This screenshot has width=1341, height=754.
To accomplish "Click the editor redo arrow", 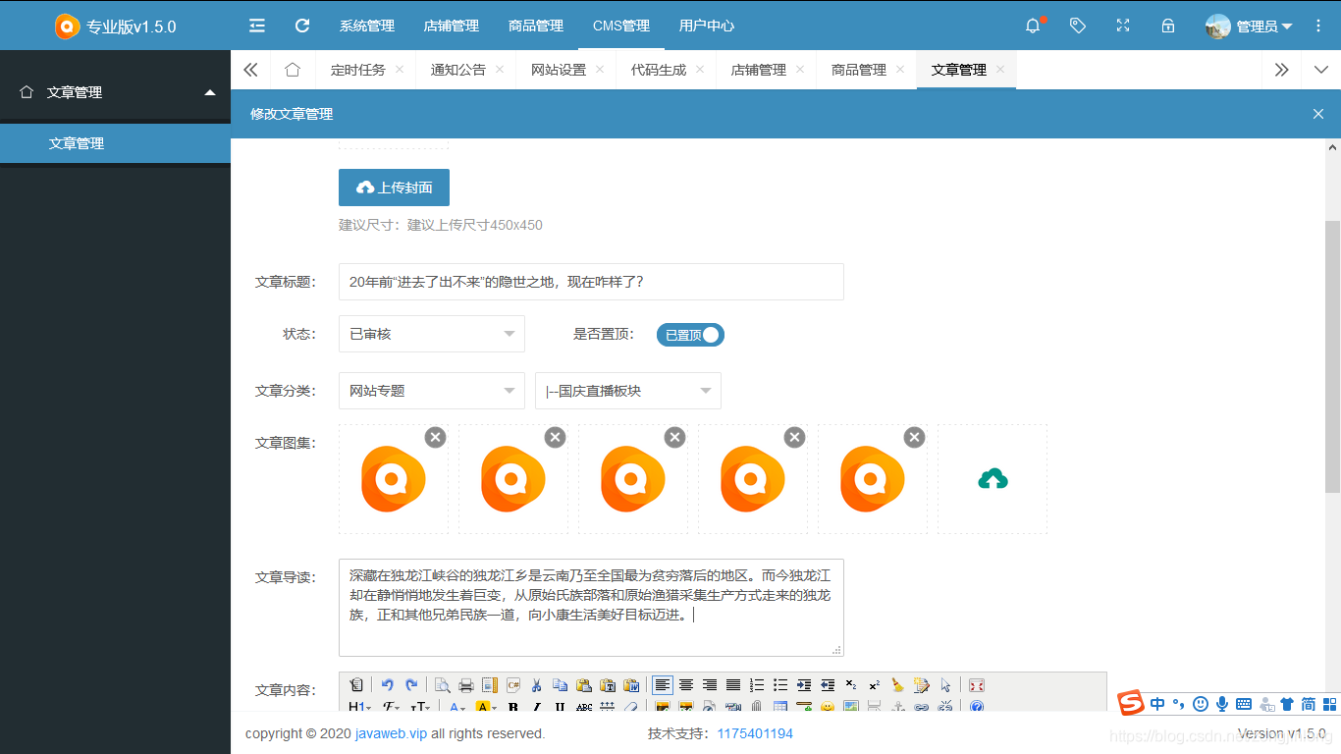I will [x=411, y=685].
